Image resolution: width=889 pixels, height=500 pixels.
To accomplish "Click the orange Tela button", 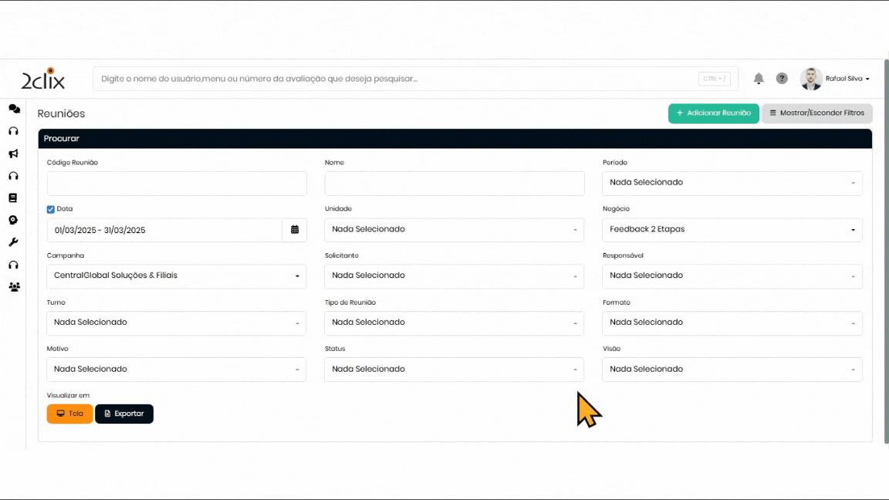I will pos(69,414).
